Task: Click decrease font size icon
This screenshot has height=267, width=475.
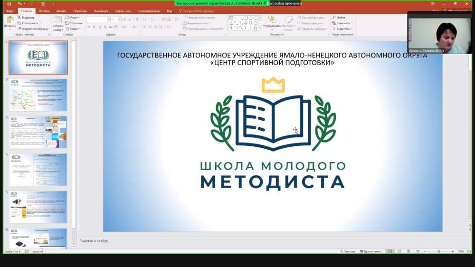Action: pyautogui.click(x=130, y=19)
